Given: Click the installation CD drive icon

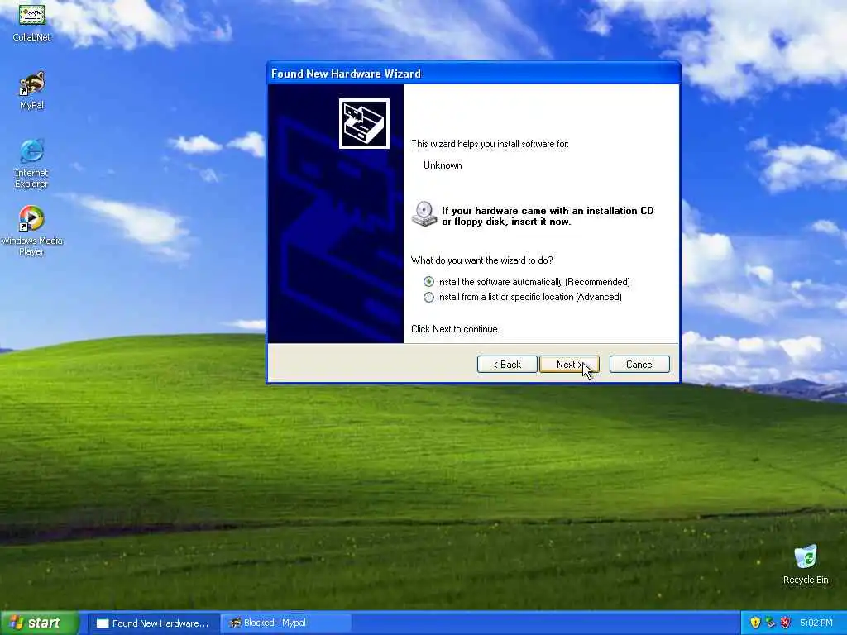Looking at the screenshot, I should pyautogui.click(x=424, y=214).
